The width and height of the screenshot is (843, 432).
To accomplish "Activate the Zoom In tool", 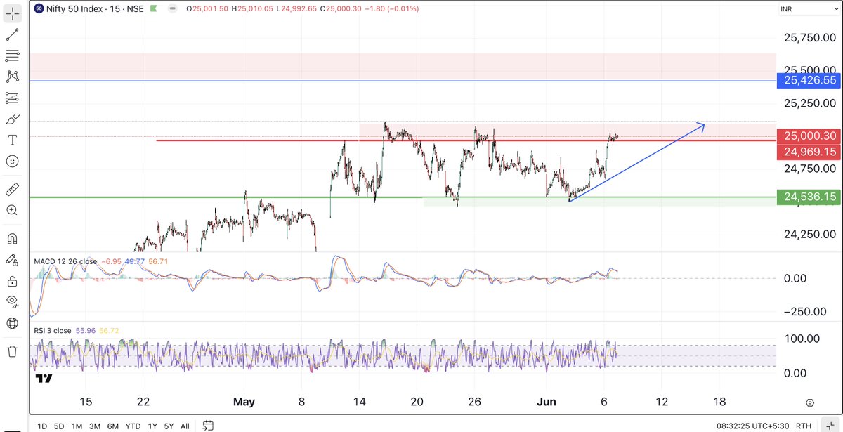I will point(12,209).
